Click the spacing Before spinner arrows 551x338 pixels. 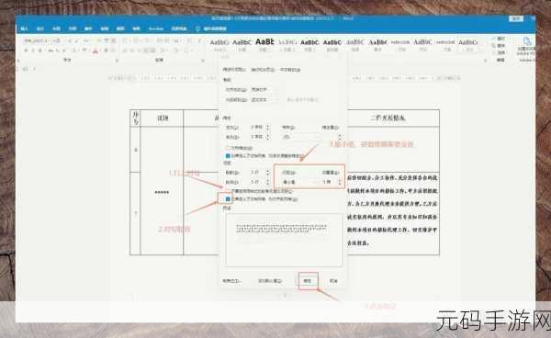point(268,172)
